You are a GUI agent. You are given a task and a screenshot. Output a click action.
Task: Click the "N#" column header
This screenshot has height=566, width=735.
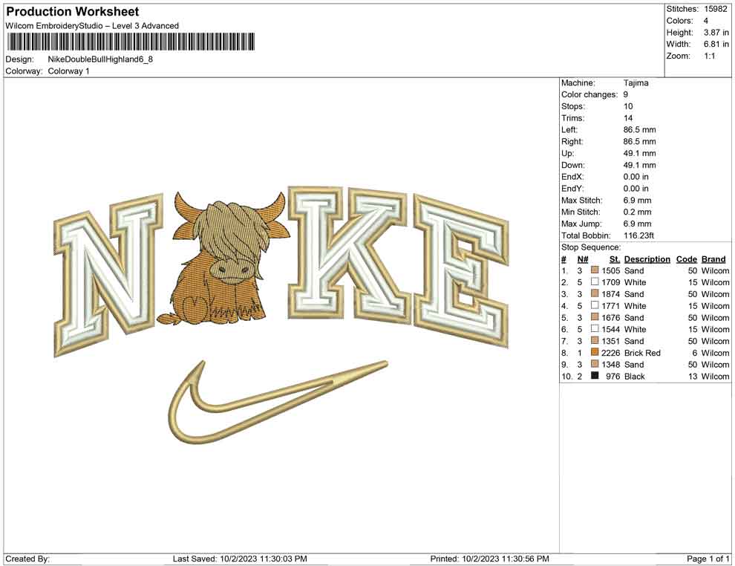583,259
